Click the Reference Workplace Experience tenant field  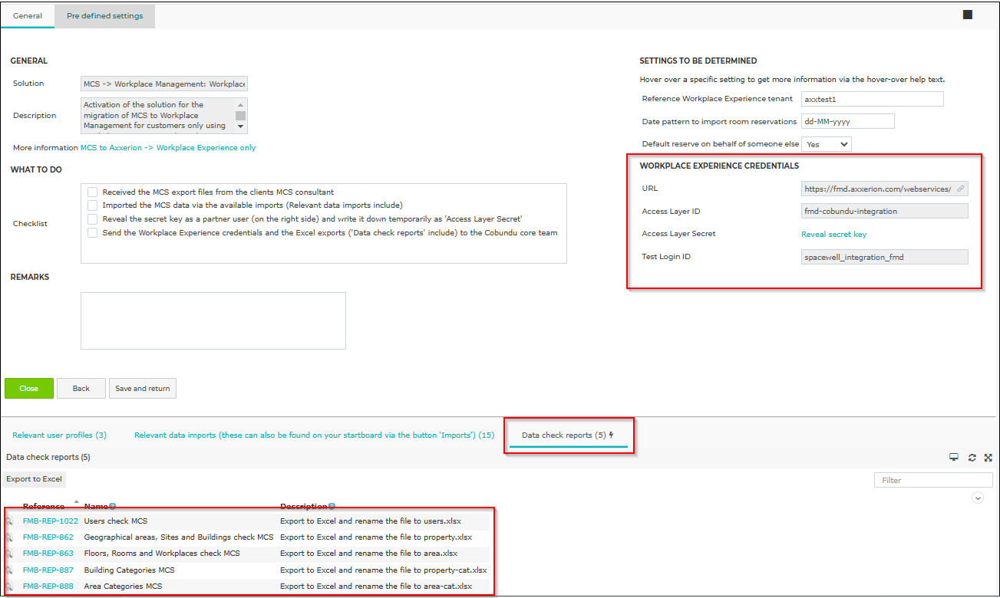[873, 99]
